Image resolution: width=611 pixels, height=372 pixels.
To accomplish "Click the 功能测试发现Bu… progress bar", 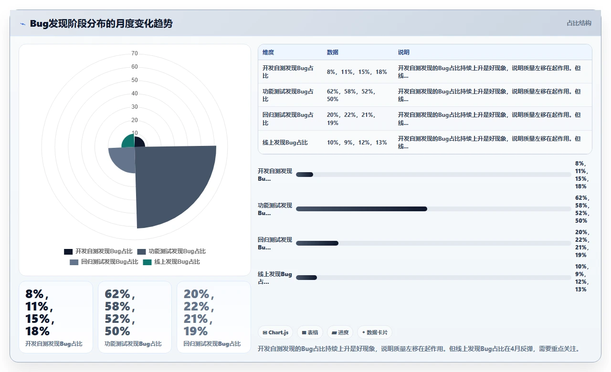I will 433,209.
